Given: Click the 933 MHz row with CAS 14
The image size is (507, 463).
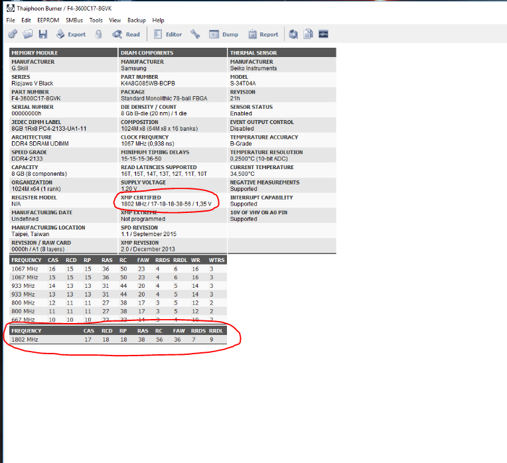Looking at the screenshot, I should tap(118, 286).
